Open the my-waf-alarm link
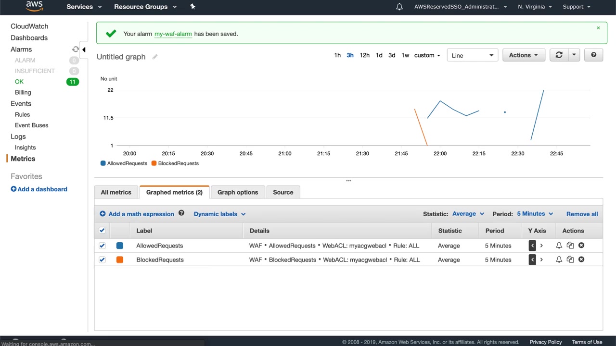616x346 pixels. pos(173,34)
